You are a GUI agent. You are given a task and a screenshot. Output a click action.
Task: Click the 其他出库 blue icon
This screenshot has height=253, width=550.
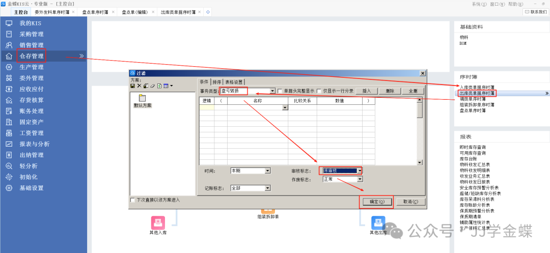(378, 223)
